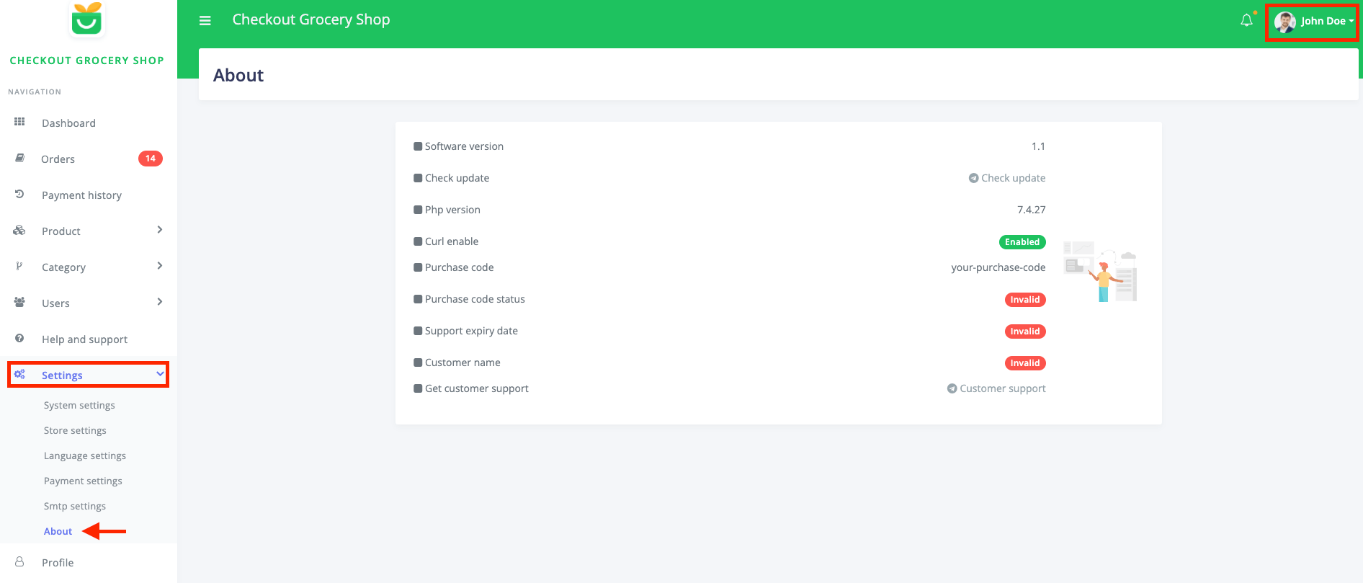
Task: Open Smtp settings submenu item
Action: pyautogui.click(x=75, y=506)
